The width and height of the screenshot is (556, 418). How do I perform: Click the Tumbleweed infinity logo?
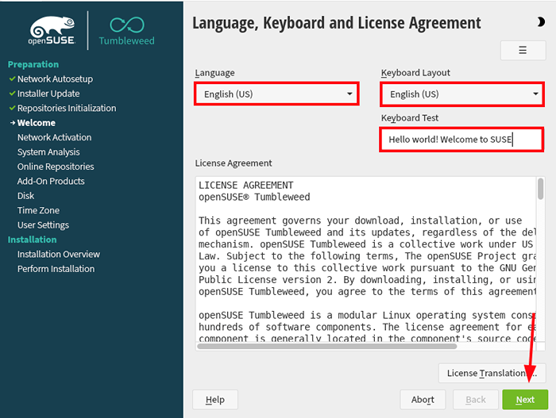(x=126, y=31)
